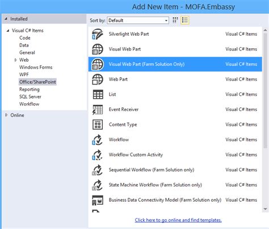The image size is (269, 229).
Task: Click scrollbar up arrow in template list
Action: tap(265, 30)
